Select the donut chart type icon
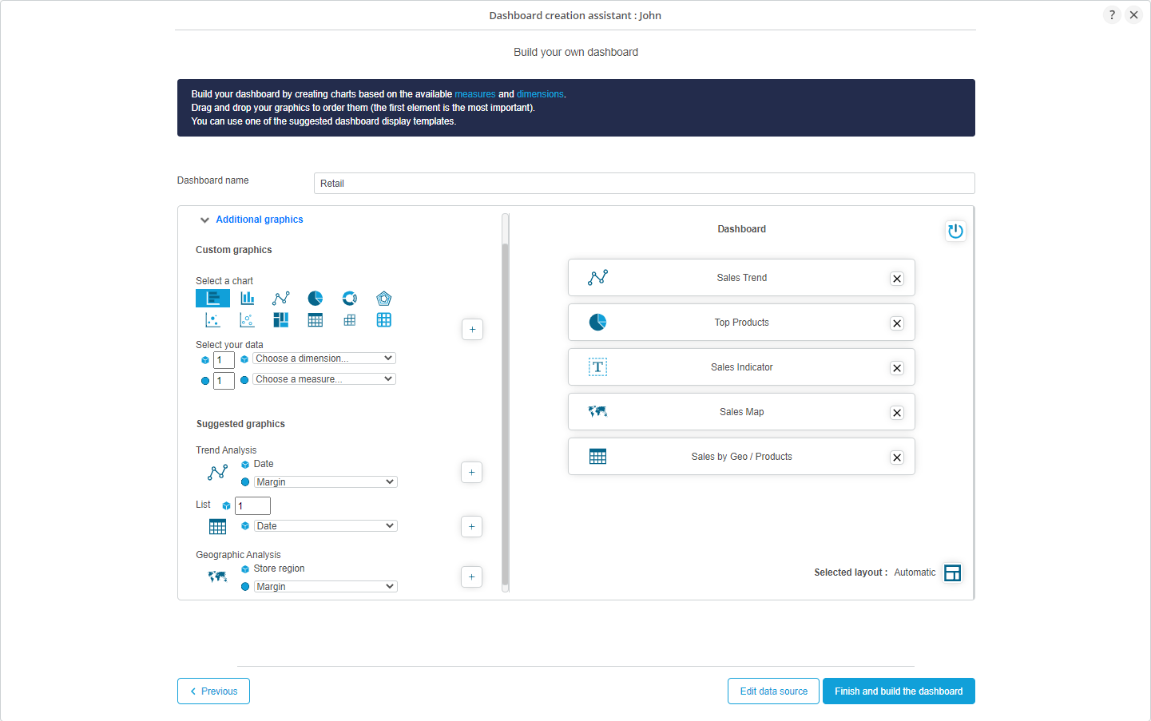Viewport: 1151px width, 721px height. click(x=350, y=298)
